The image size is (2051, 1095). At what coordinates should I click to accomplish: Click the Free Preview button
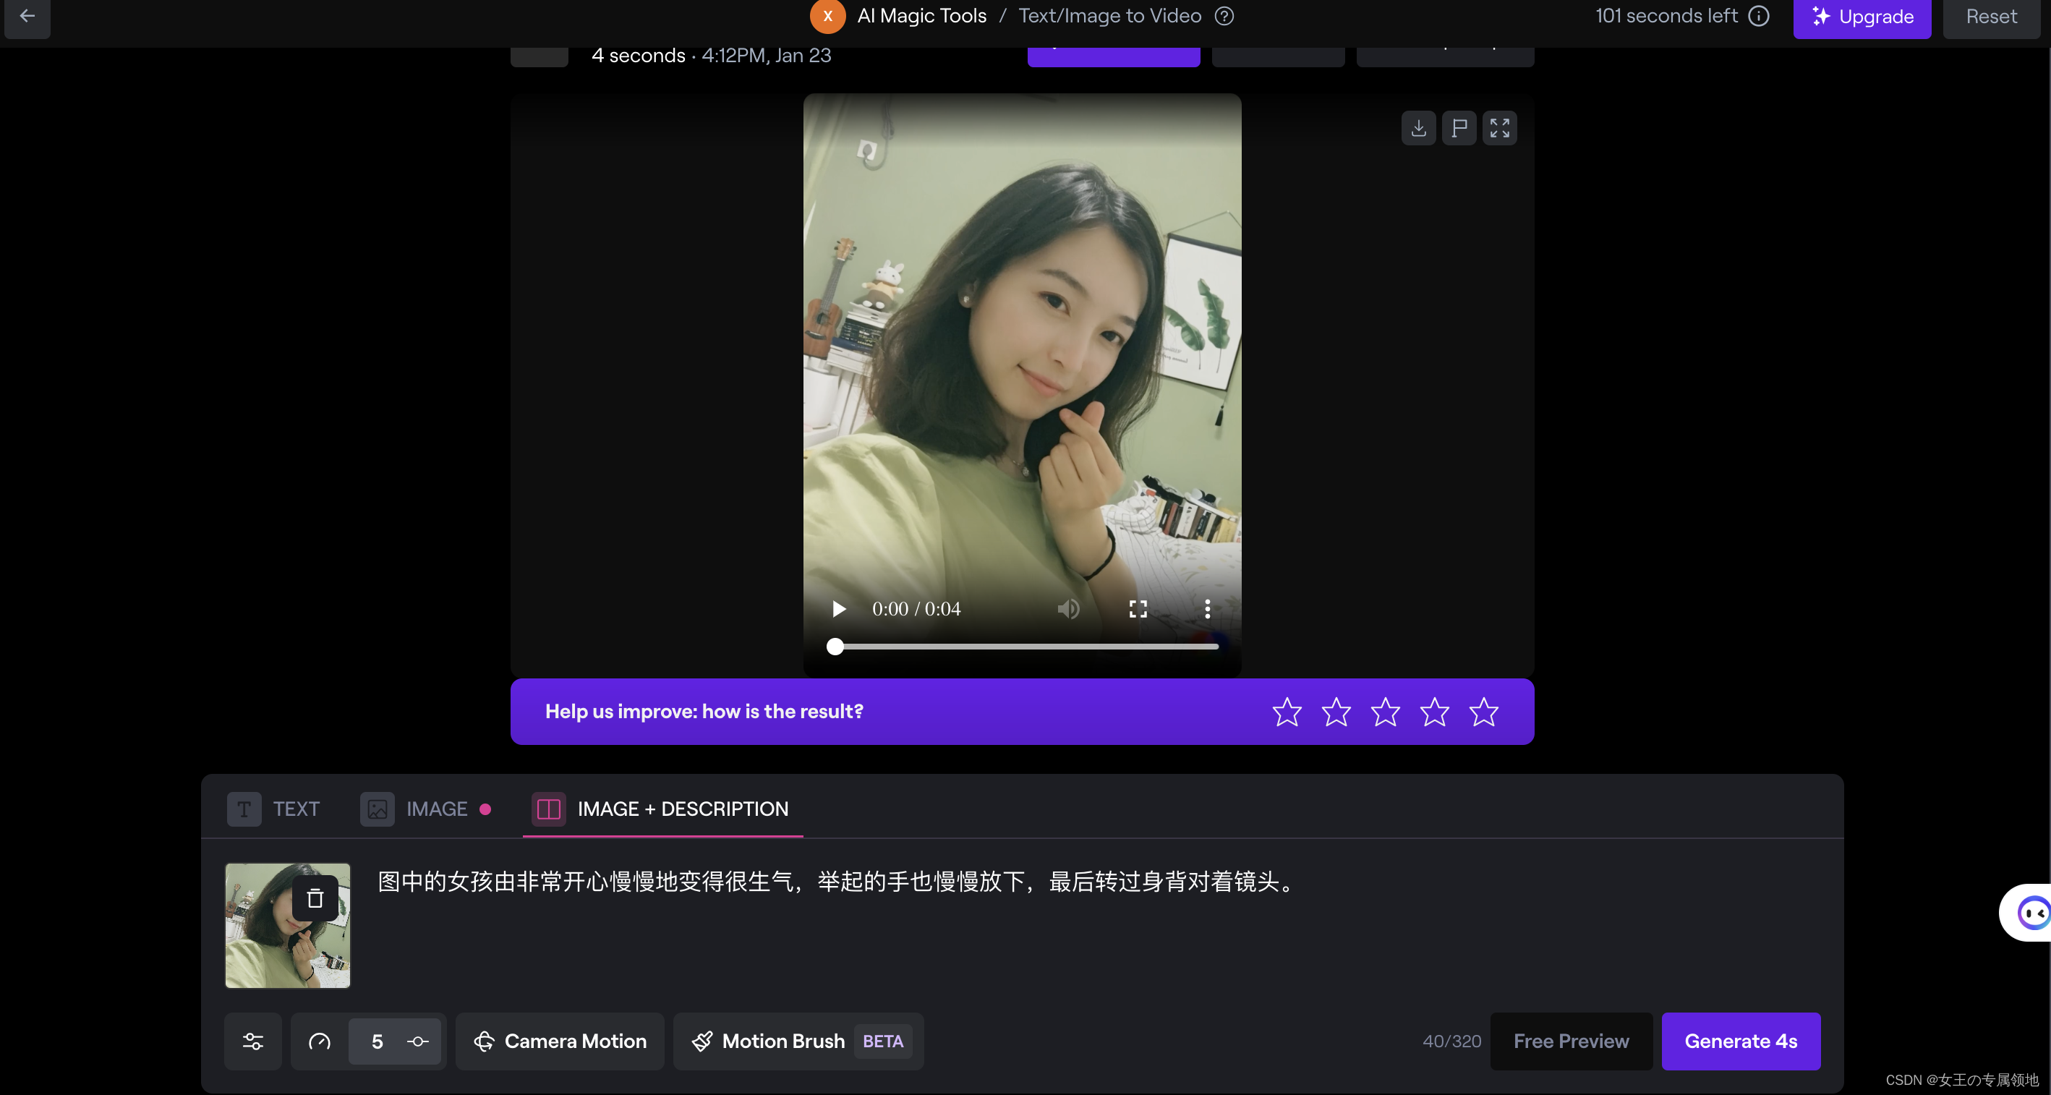click(x=1570, y=1041)
